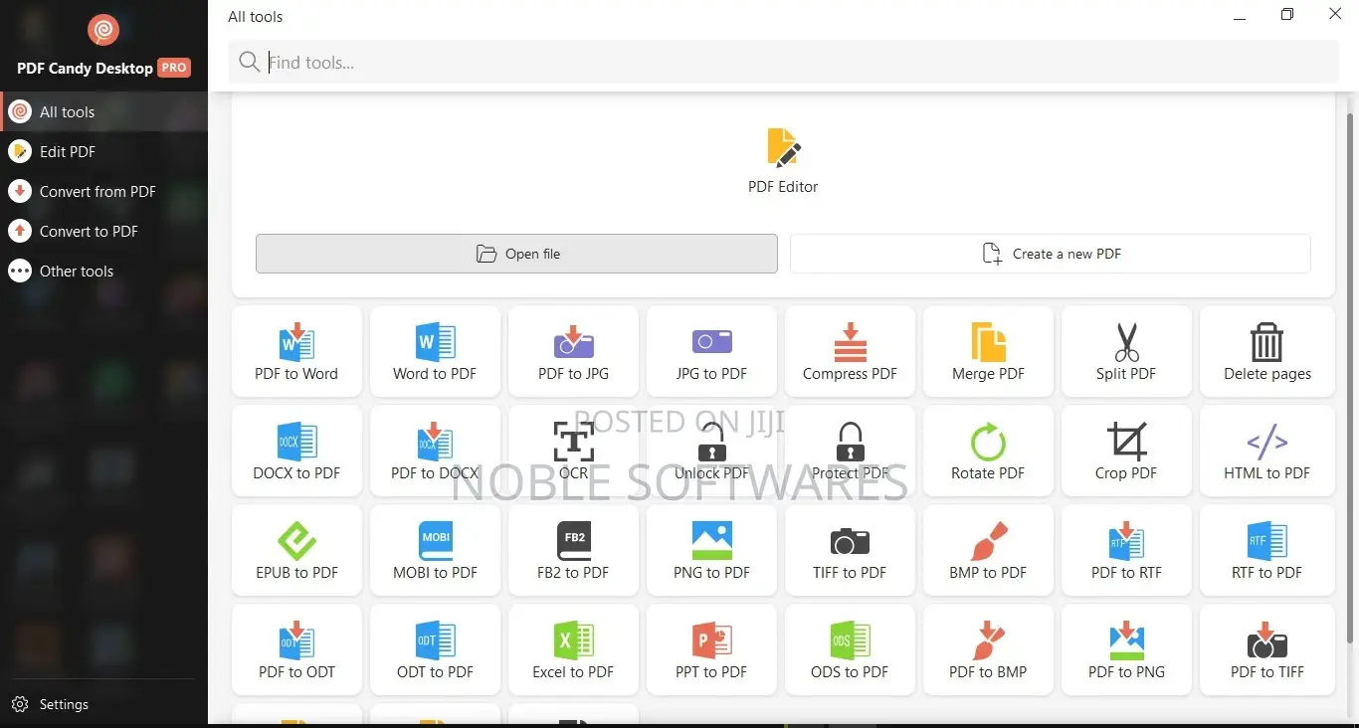
Task: Open the PDF to ODT converter
Action: 296,649
